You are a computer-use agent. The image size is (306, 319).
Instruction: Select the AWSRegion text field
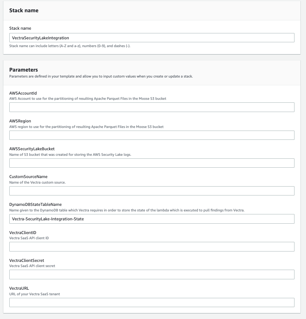152,135
